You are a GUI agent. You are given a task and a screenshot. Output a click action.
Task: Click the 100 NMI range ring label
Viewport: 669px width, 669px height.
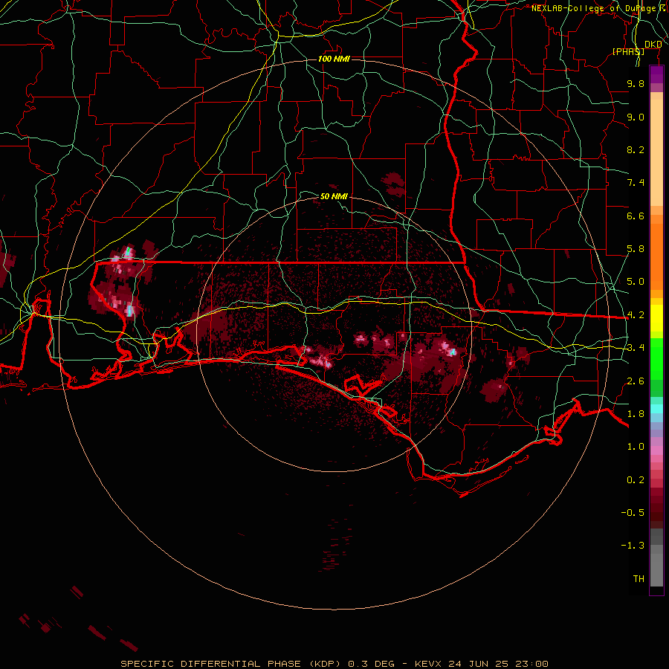point(334,59)
